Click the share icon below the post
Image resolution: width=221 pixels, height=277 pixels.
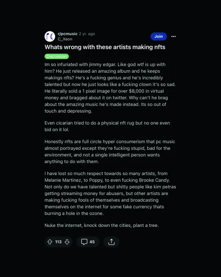coord(111,242)
